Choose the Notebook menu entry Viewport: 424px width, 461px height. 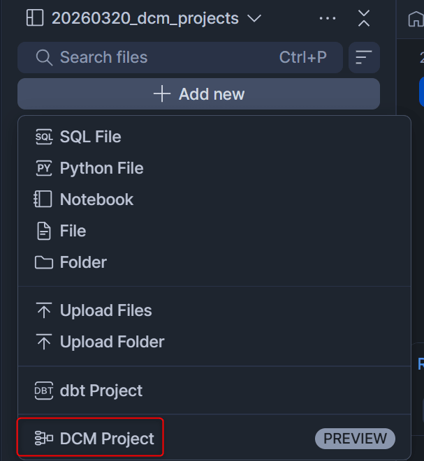click(x=96, y=200)
